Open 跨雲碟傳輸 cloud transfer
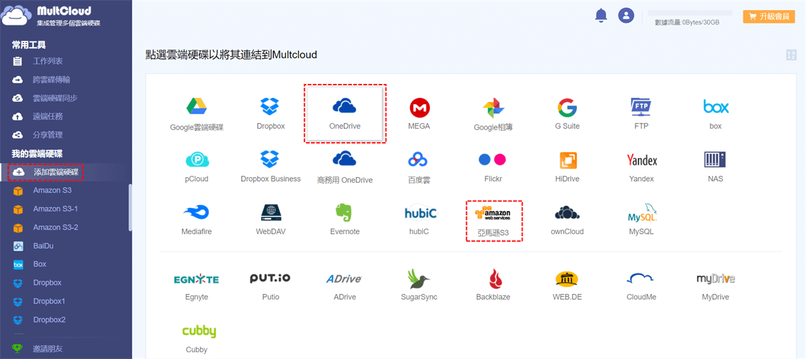This screenshot has height=359, width=806. click(51, 79)
